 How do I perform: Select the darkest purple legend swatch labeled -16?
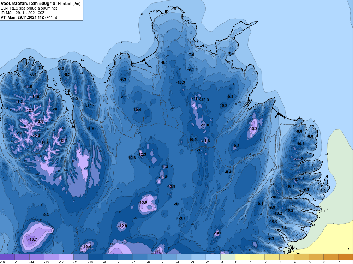click(x=7, y=257)
